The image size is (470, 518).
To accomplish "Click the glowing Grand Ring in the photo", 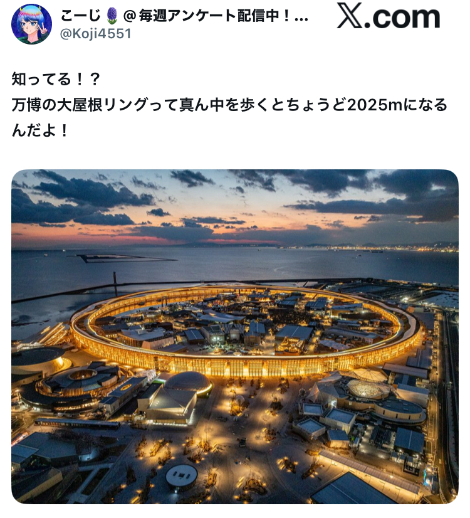I will coord(246,330).
